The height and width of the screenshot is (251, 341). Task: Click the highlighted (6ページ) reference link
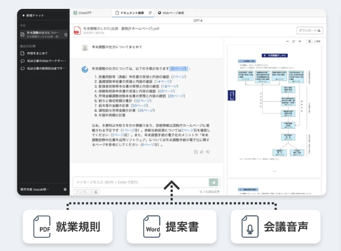point(178,68)
